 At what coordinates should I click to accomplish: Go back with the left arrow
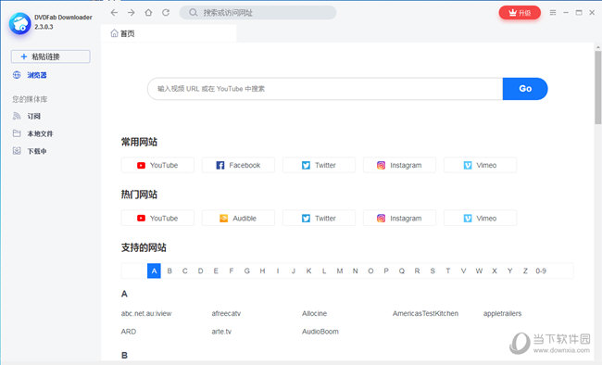coord(114,13)
